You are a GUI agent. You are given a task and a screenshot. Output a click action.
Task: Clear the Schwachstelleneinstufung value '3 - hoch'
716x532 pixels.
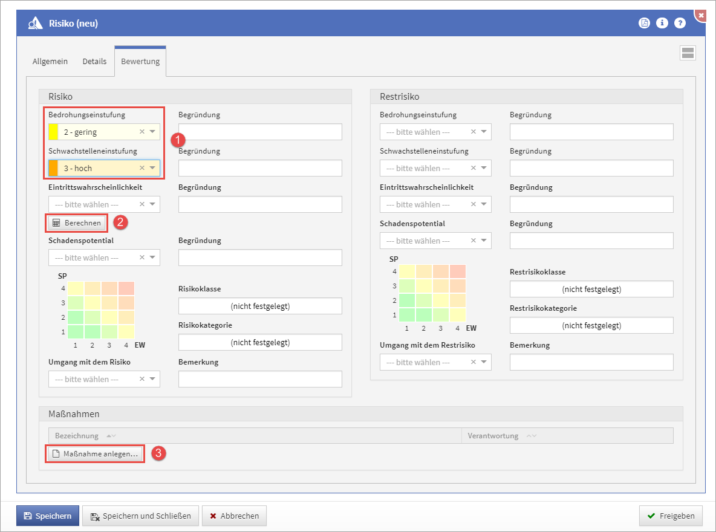tap(142, 168)
